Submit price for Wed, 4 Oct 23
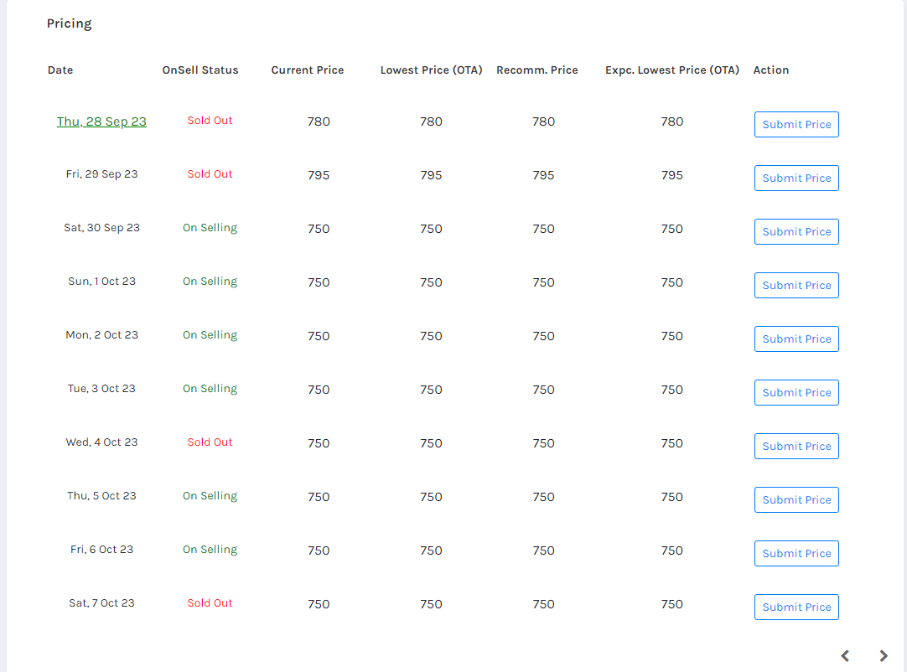Screen dimensions: 907x672 tap(796, 446)
